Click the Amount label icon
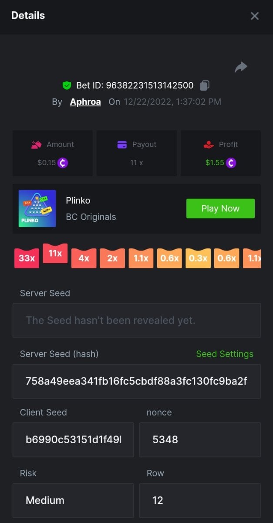This screenshot has width=273, height=523. tap(37, 145)
